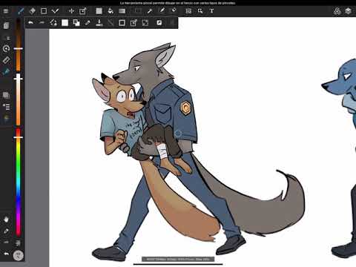Select the panel divide tool
356x267 pixels.
(x=188, y=11)
